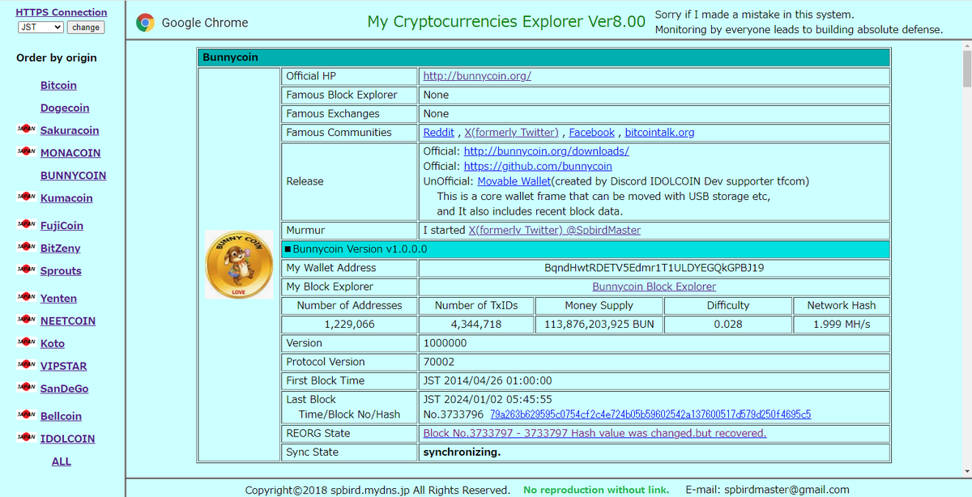Click the Protocol Version value 70002
Screen dimensions: 972x497
tap(439, 362)
